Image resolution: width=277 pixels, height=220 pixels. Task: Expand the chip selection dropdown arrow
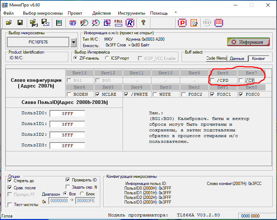73,42
